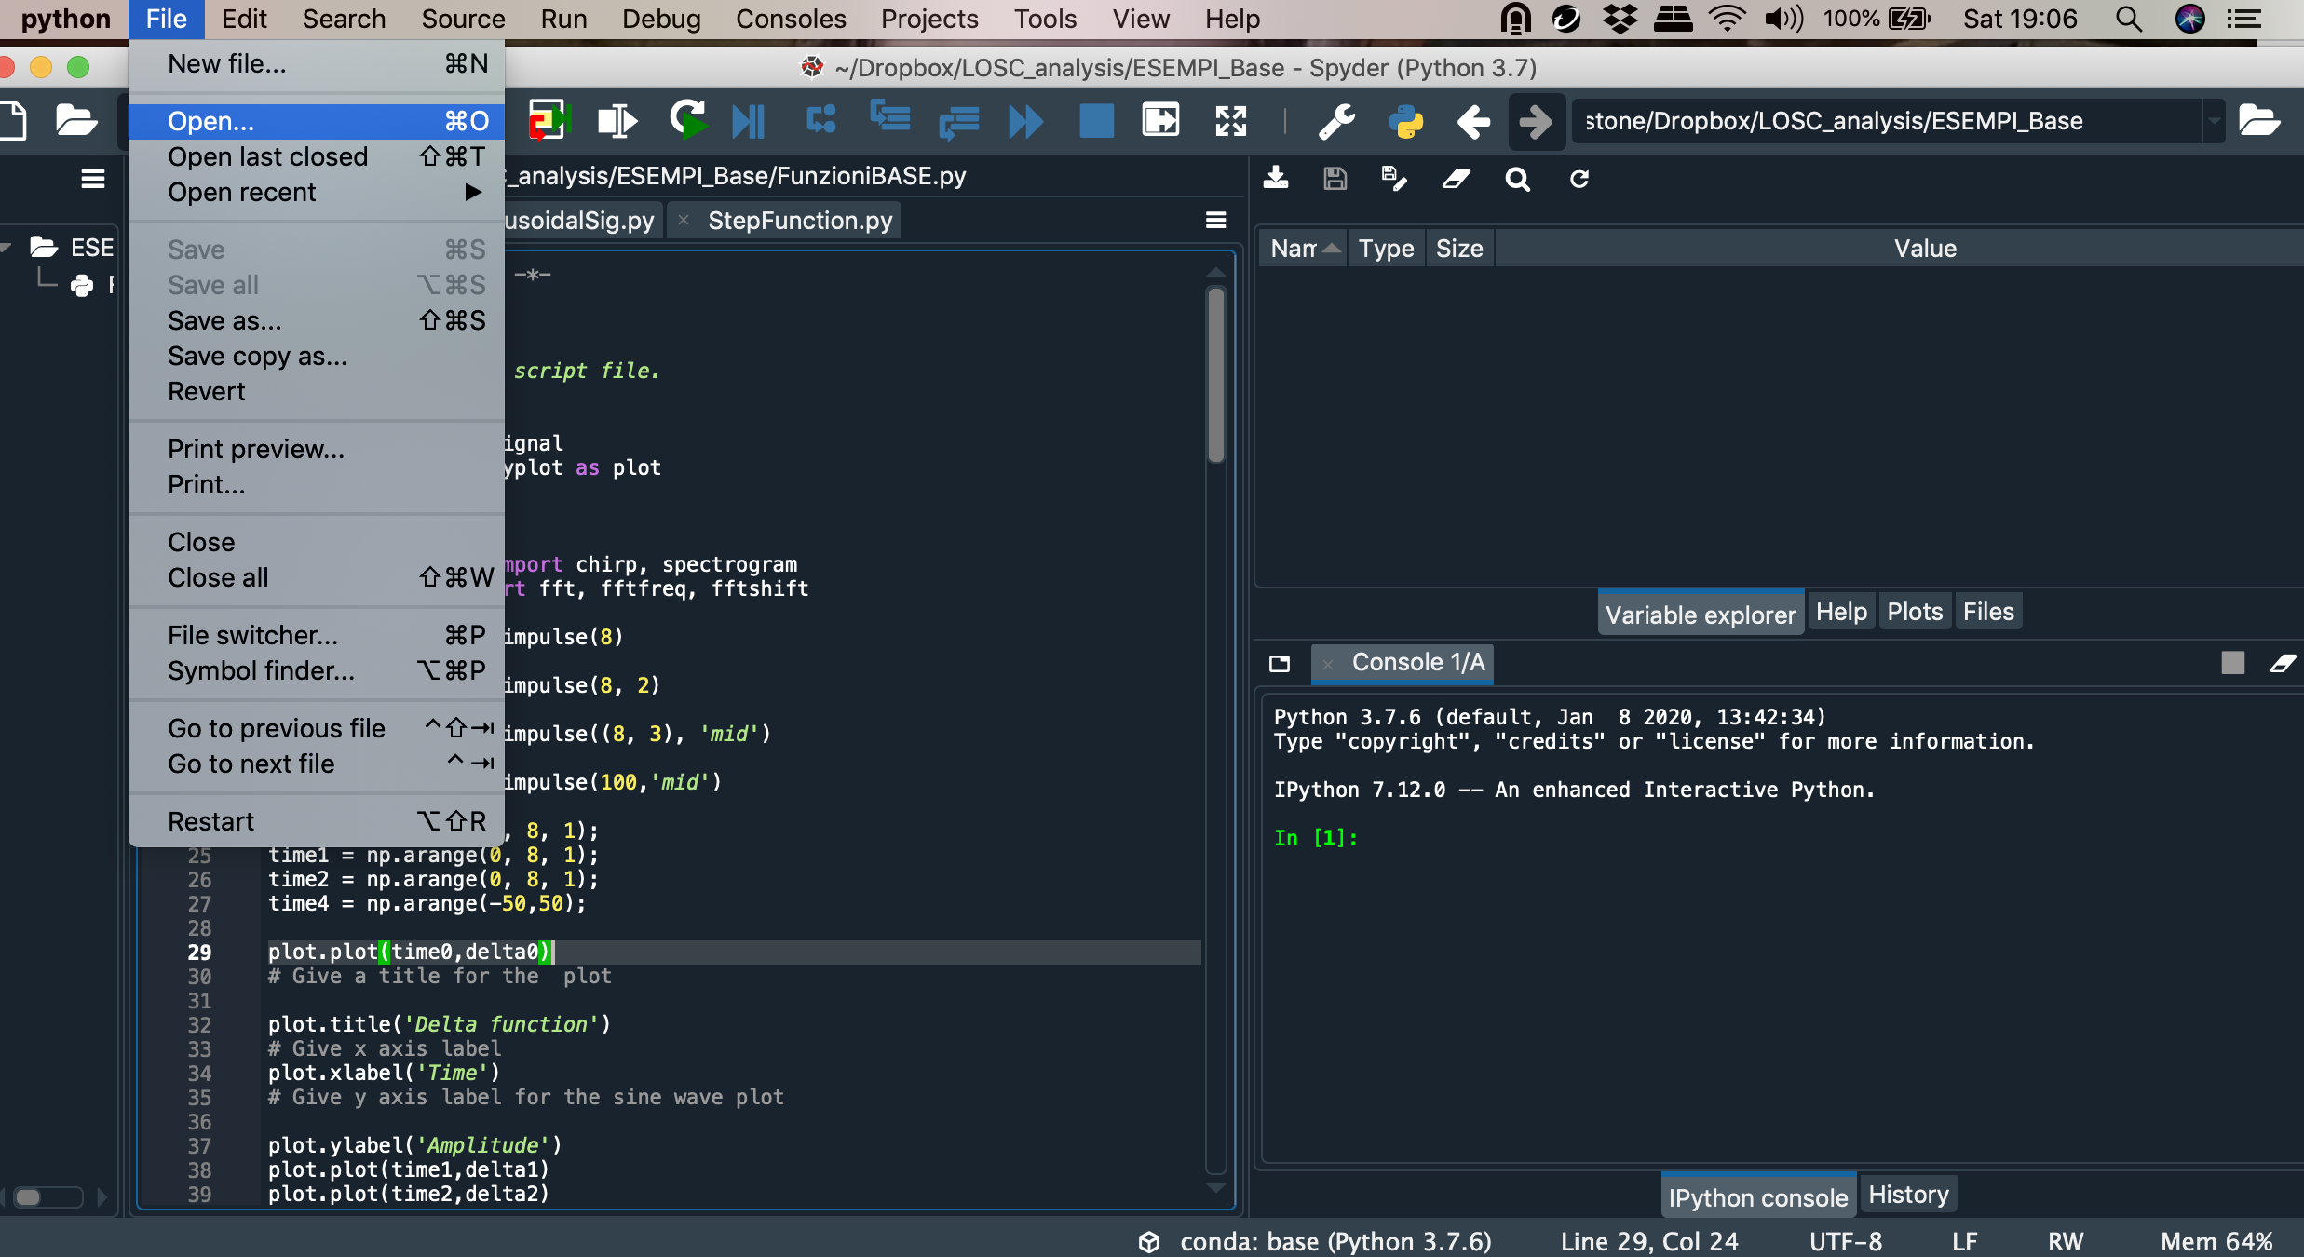
Task: Click the Stop debugging square icon
Action: coord(1096,121)
